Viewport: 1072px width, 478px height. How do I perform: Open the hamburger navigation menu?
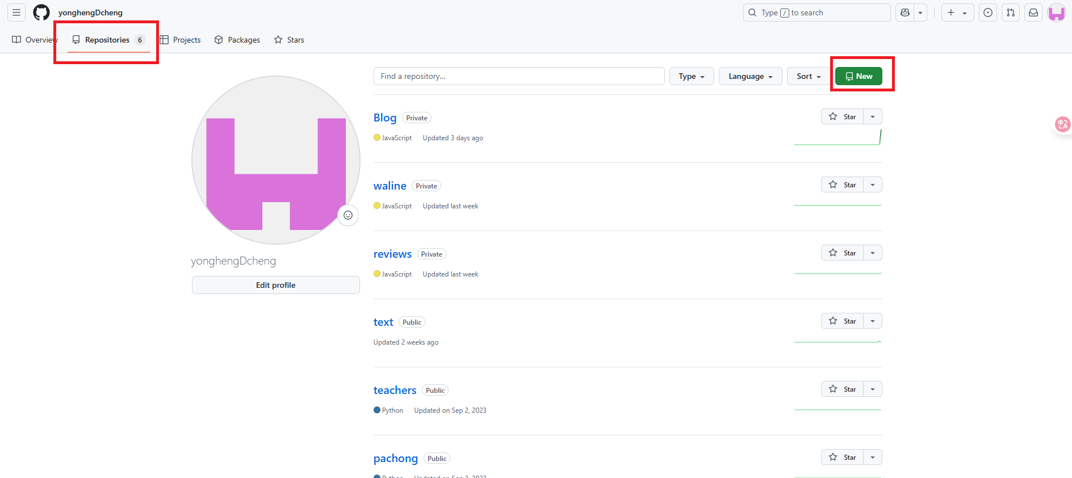[16, 12]
